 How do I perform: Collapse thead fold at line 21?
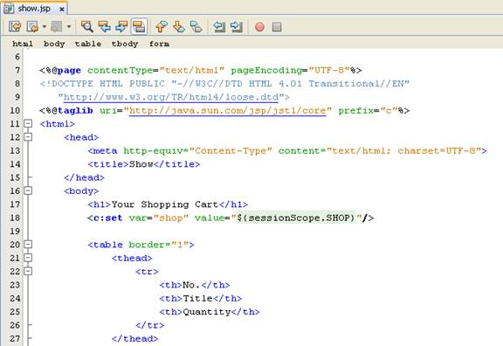point(28,258)
